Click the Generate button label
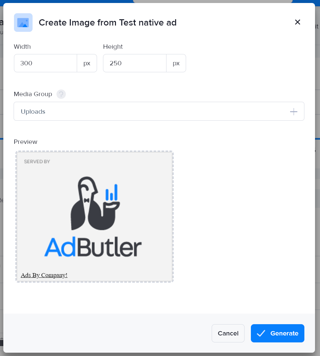The height and width of the screenshot is (356, 320). click(x=284, y=333)
